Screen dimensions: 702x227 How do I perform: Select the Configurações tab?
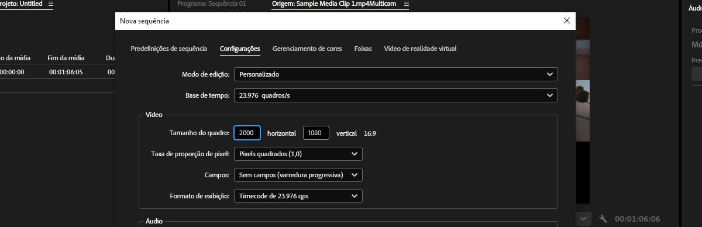click(x=240, y=49)
